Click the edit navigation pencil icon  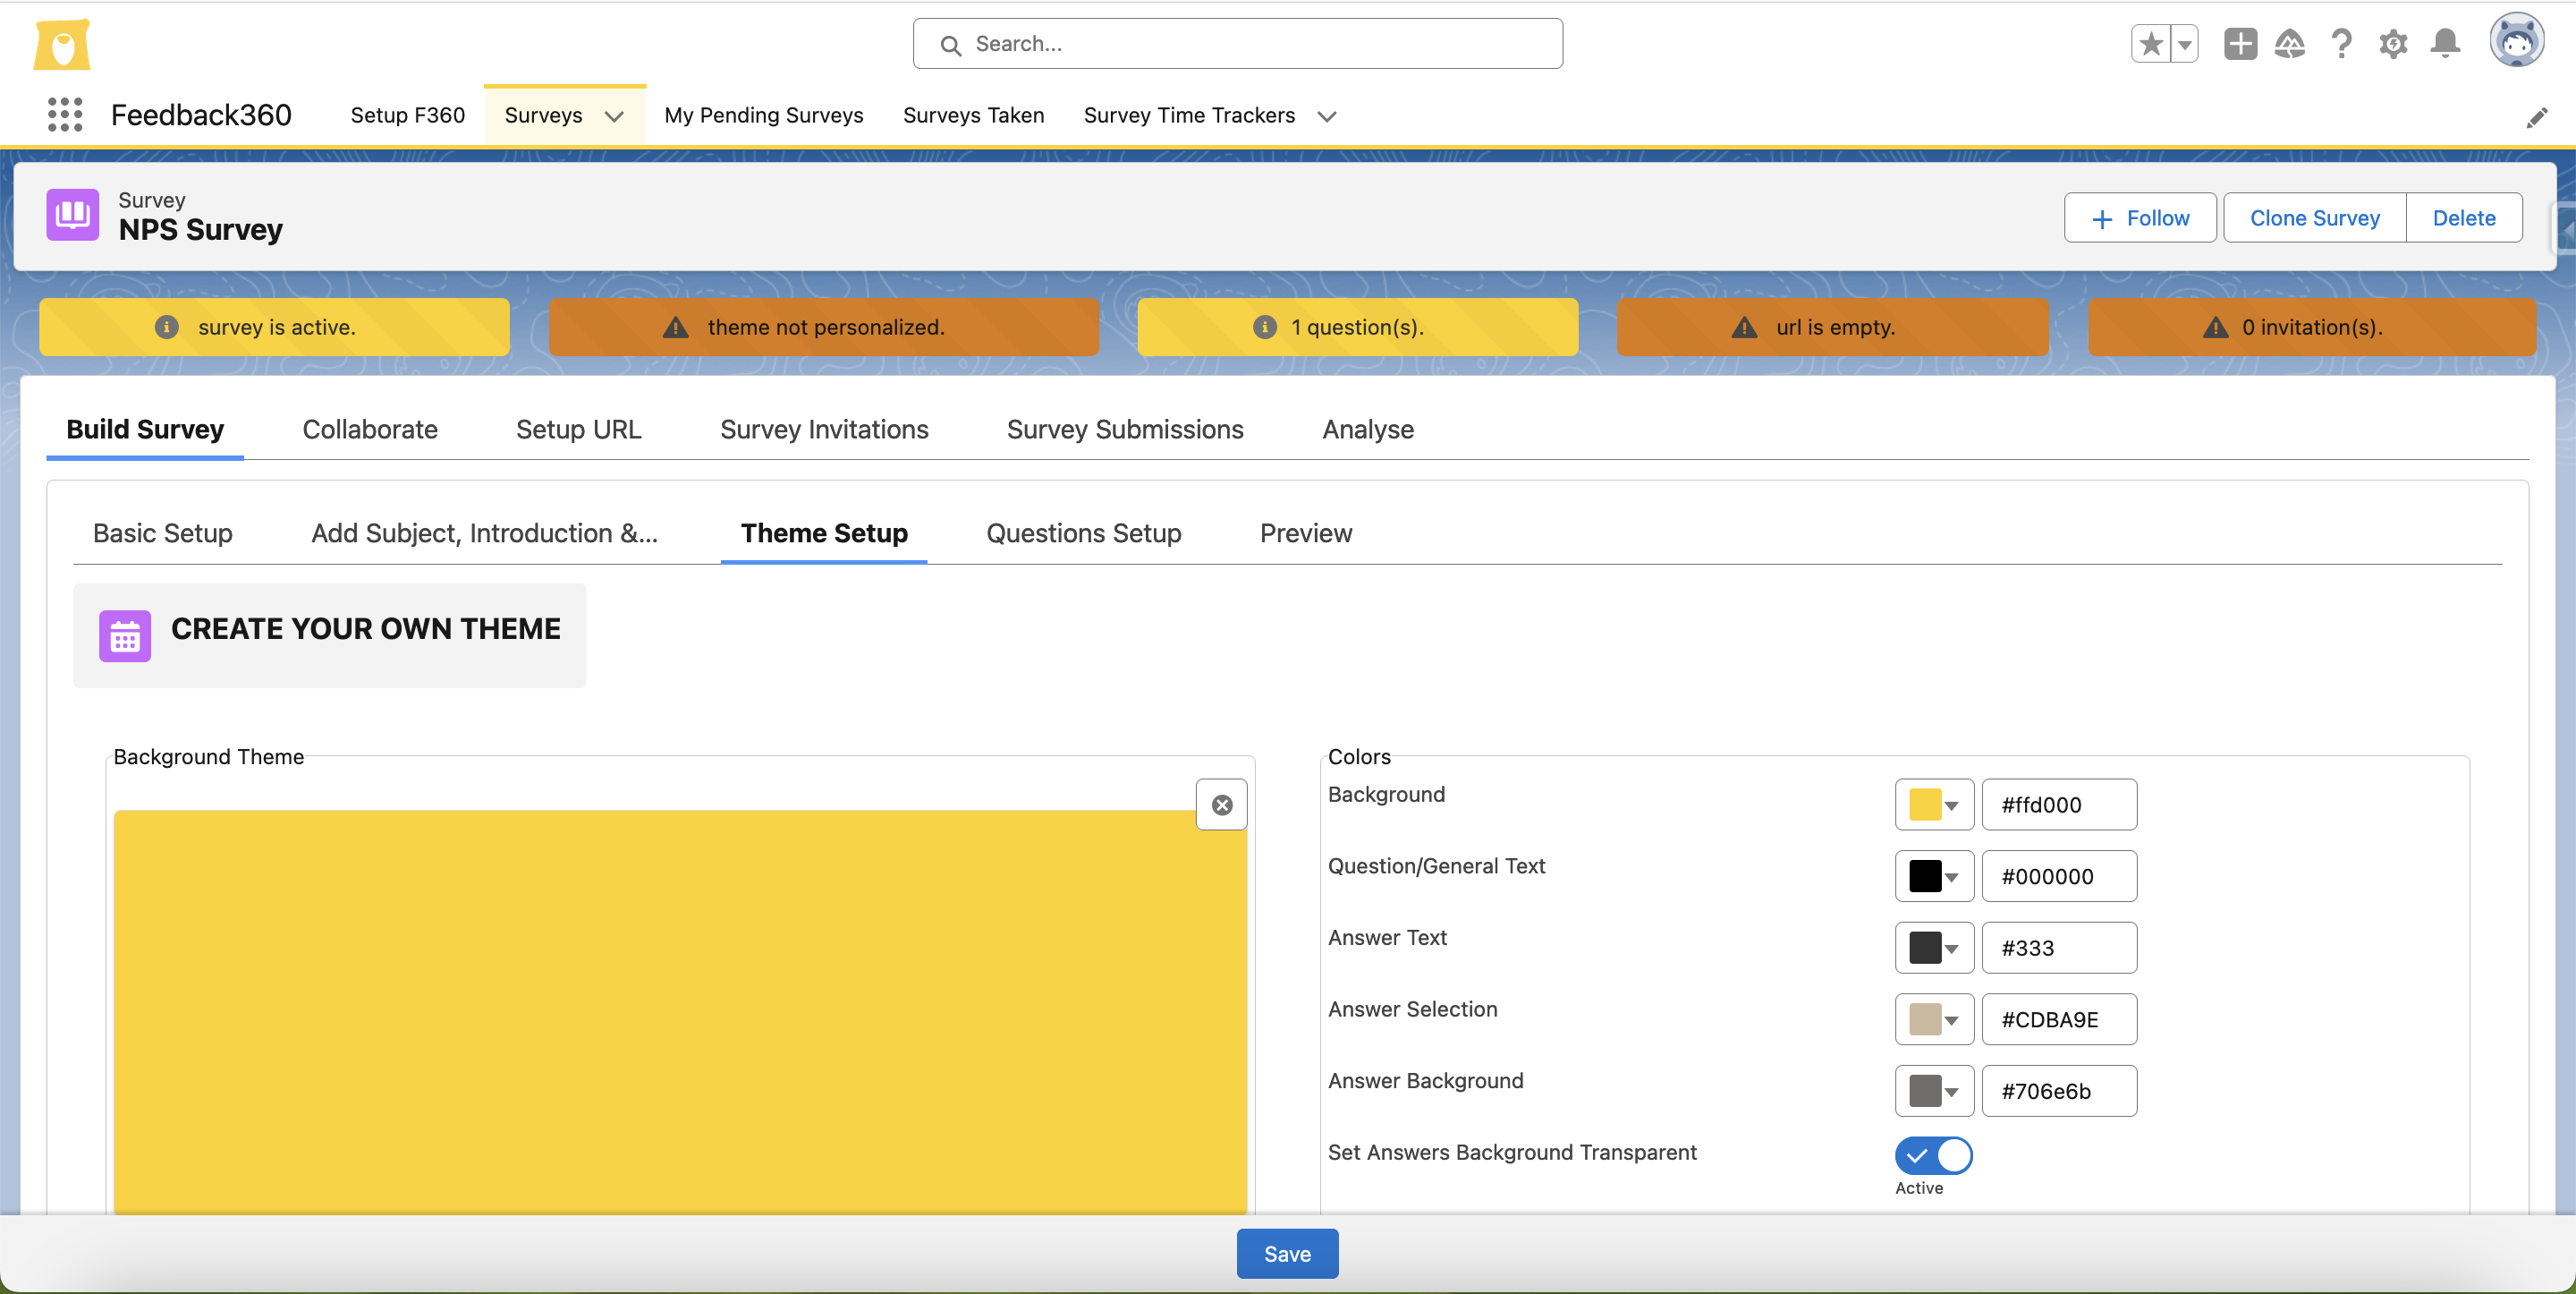tap(2536, 117)
